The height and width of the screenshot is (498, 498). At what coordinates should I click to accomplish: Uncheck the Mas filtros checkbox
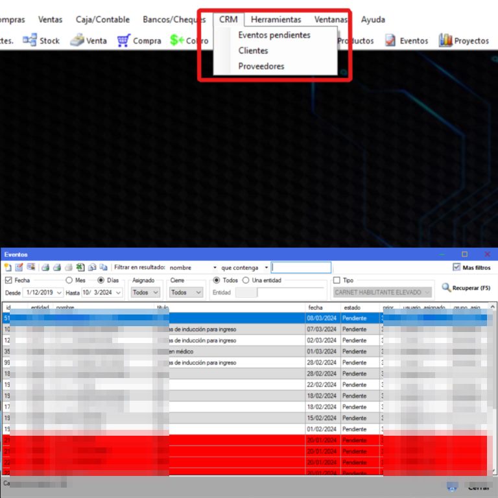tap(456, 267)
